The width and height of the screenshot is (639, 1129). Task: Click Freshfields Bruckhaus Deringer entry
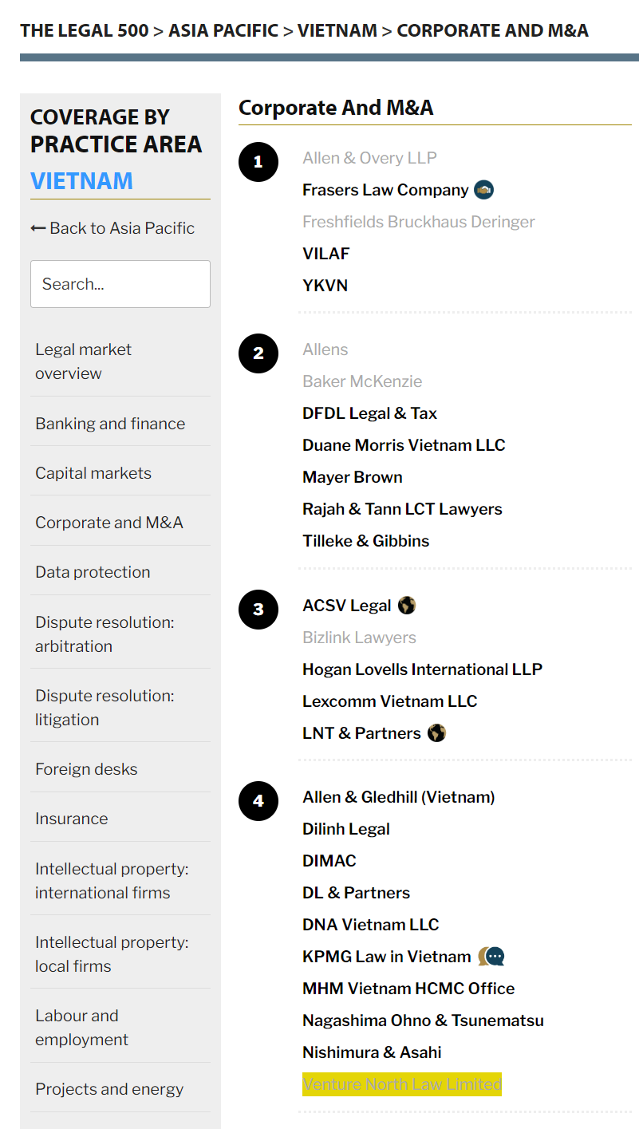(419, 222)
